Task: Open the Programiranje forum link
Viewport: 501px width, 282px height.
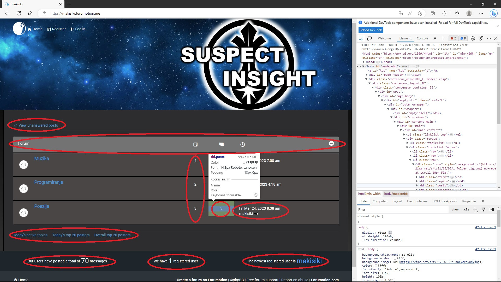Action: [x=49, y=182]
